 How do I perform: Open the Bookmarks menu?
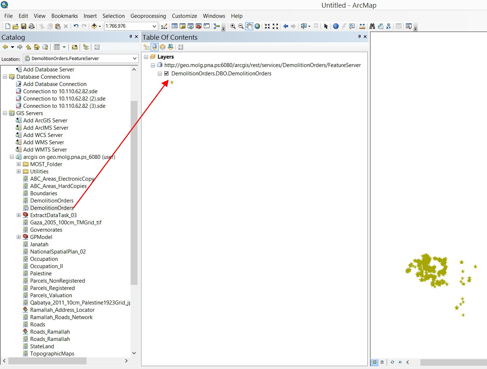[64, 16]
